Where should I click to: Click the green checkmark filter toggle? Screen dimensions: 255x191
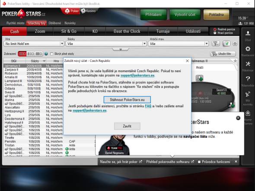tap(226, 44)
